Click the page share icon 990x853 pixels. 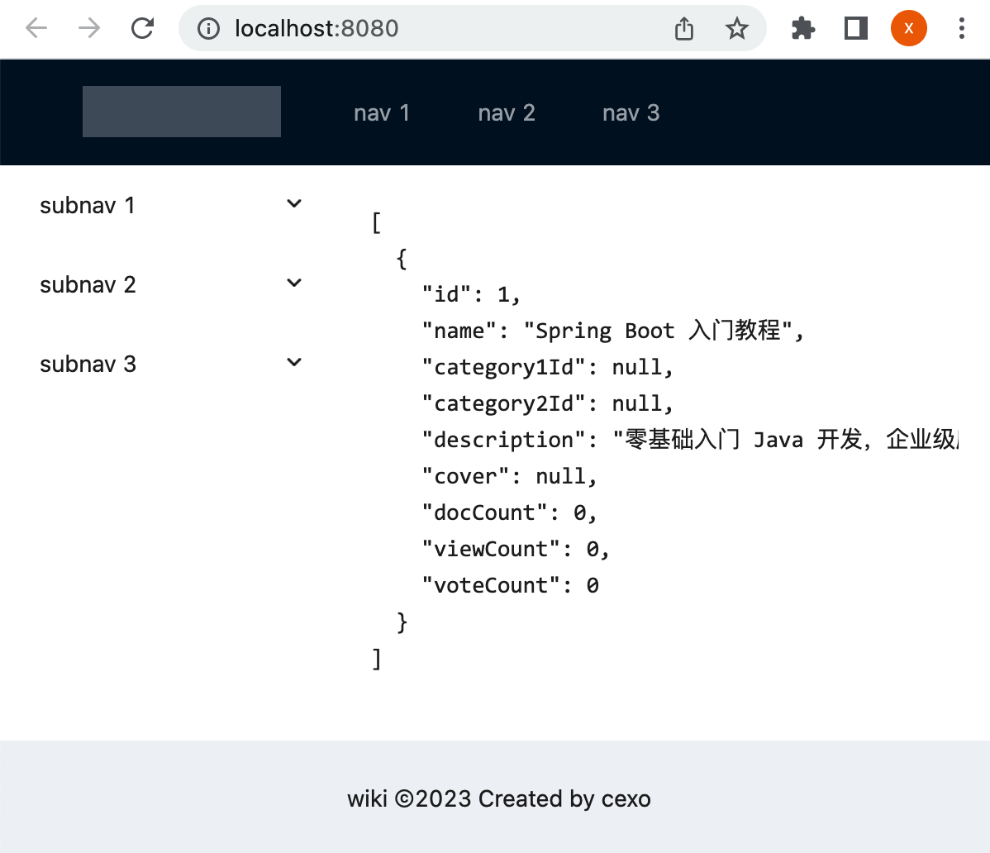(683, 27)
